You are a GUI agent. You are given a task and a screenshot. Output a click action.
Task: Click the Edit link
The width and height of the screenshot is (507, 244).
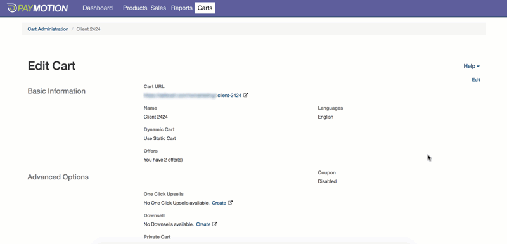[476, 80]
